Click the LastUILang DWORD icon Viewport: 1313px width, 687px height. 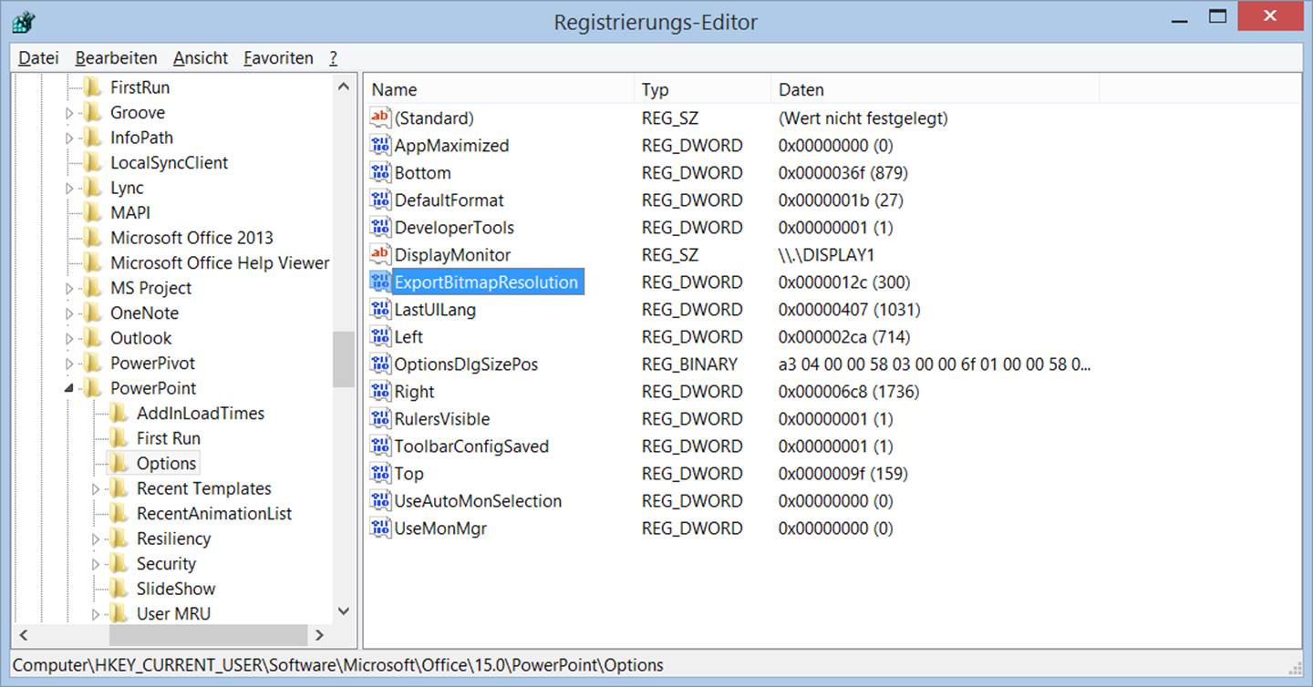380,309
